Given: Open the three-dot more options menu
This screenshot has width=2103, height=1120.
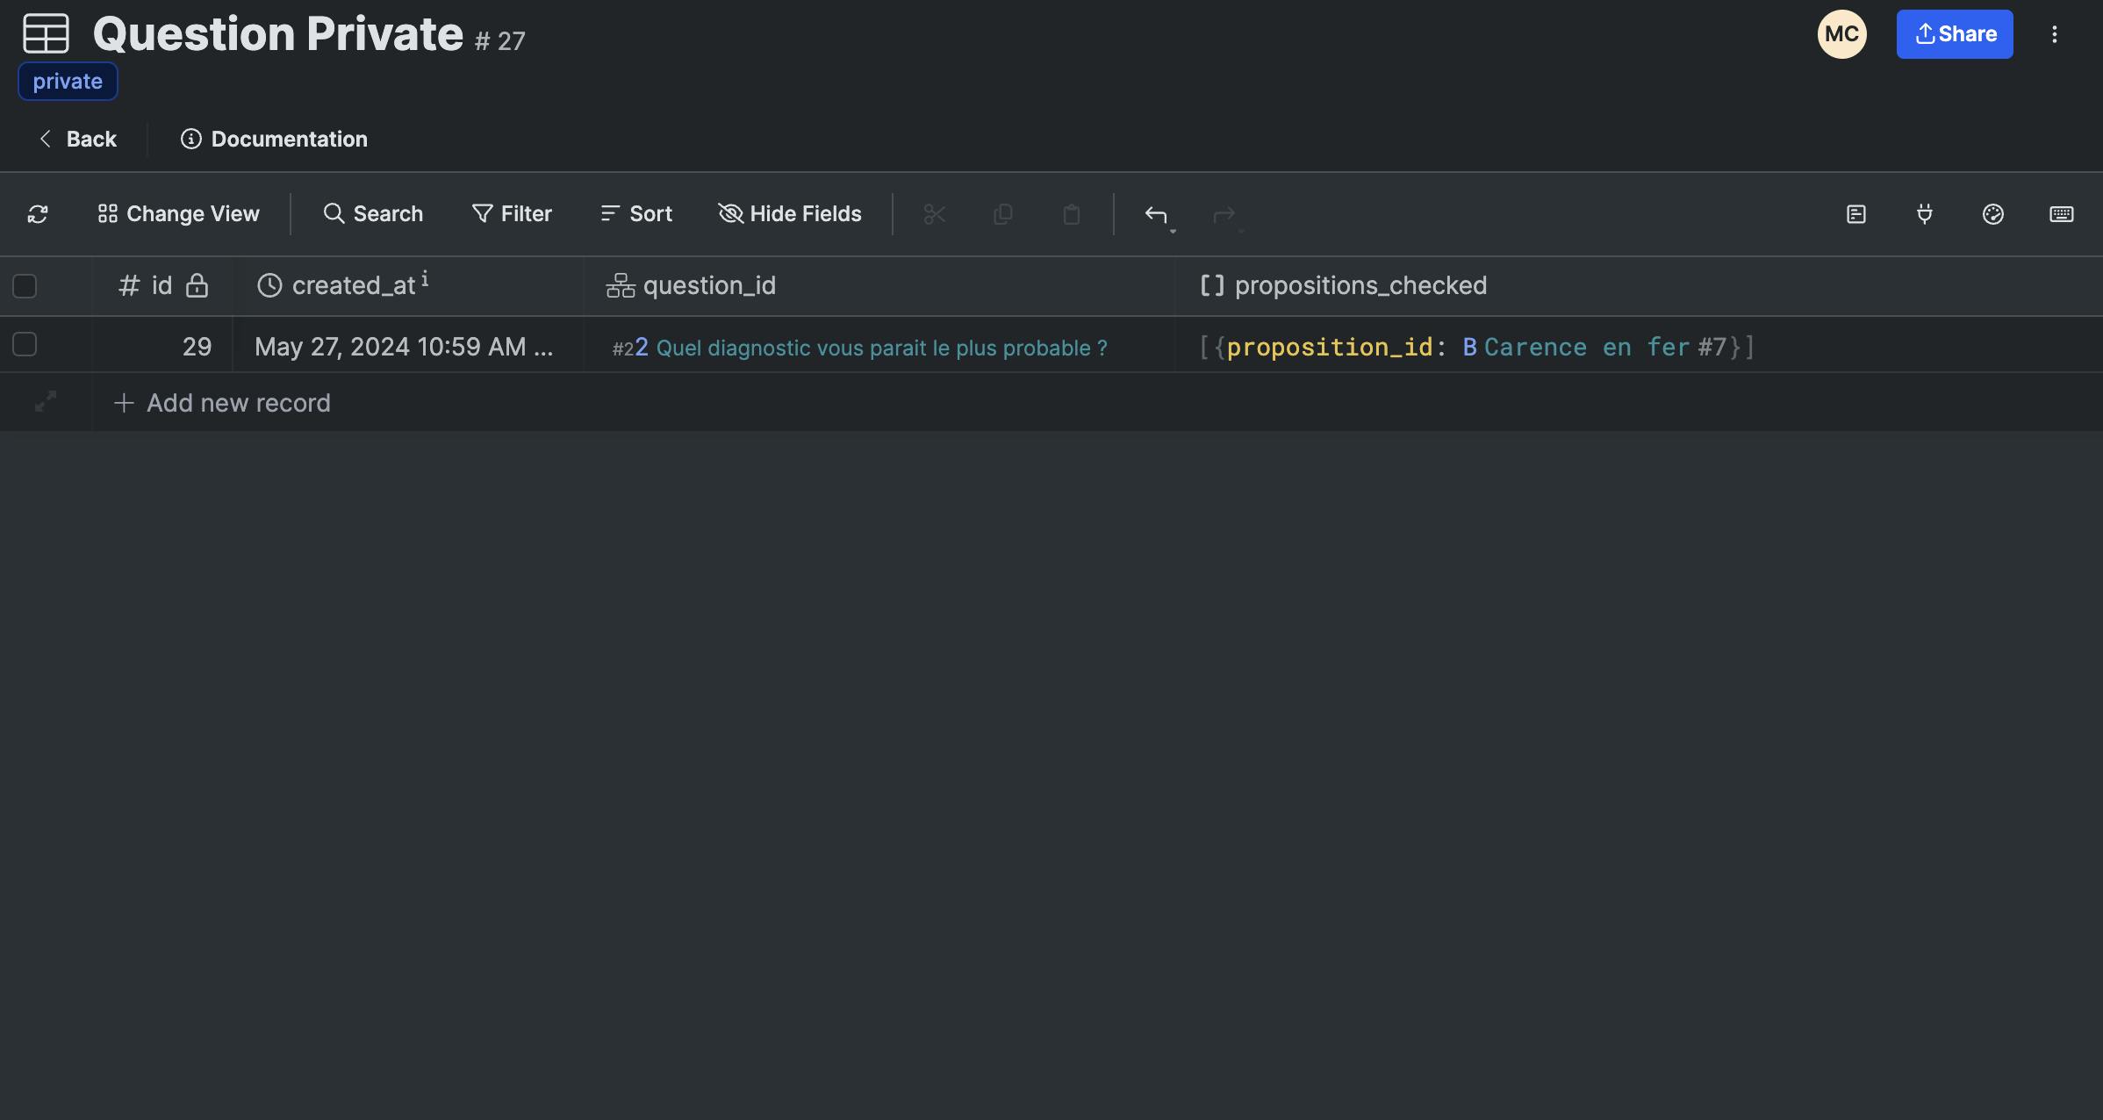Looking at the screenshot, I should click(2054, 34).
